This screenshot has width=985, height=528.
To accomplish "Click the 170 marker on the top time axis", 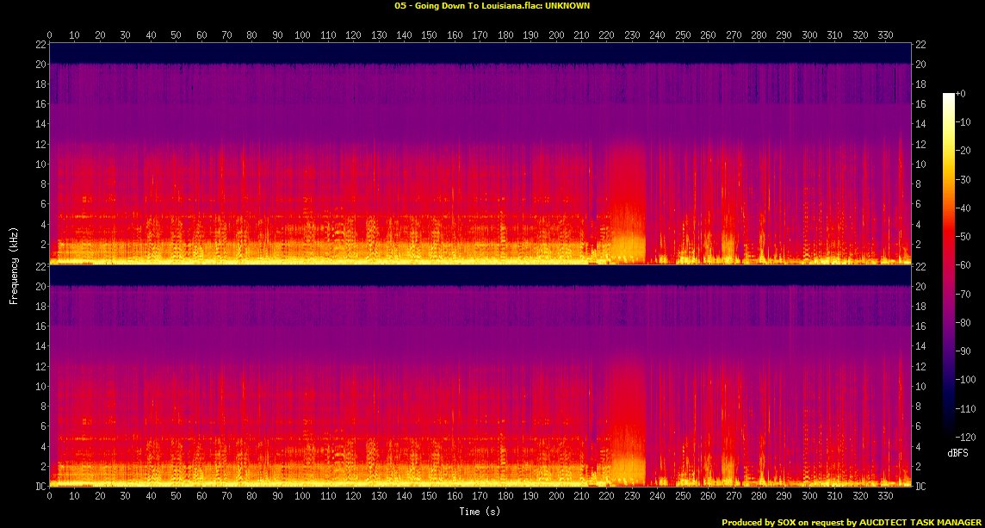I will (480, 35).
